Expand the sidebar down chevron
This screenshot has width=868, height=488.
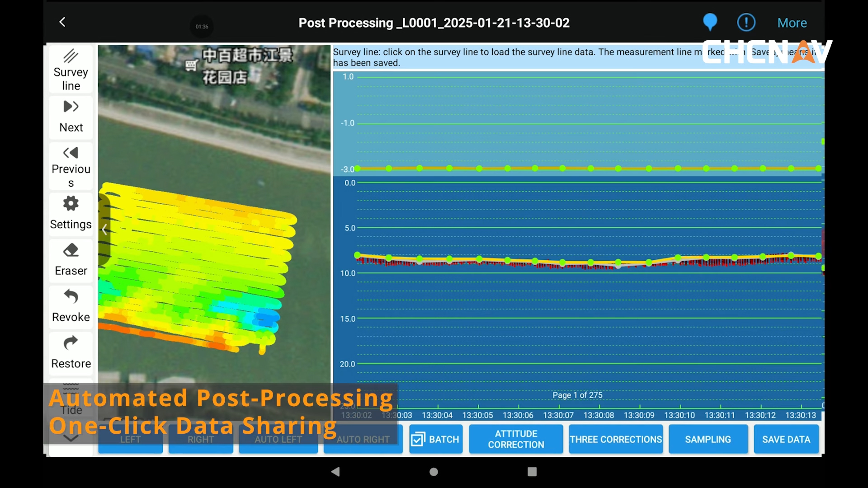pyautogui.click(x=71, y=438)
